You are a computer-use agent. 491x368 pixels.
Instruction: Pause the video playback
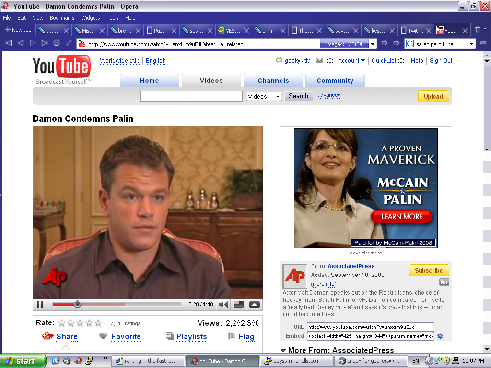40,304
